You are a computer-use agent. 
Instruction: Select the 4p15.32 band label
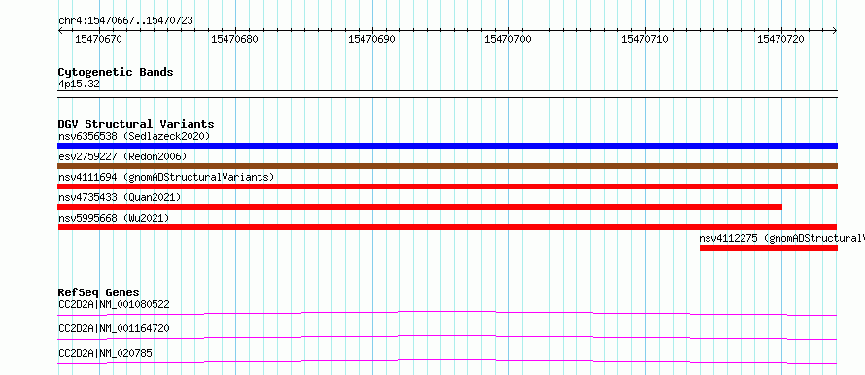click(x=79, y=85)
